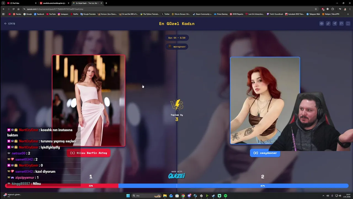Click the chat username netrax00

[18, 153]
